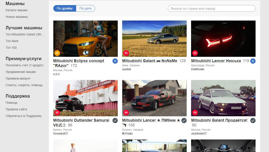
Task: Click the Премиум-услуги heading
Action: (x=24, y=59)
